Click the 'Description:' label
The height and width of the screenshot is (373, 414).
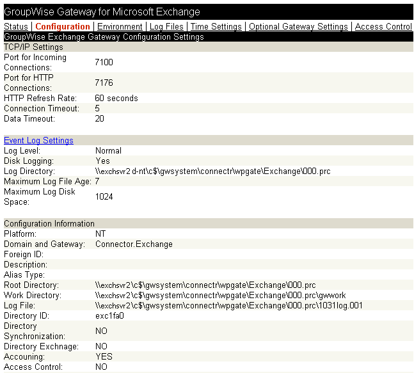pyautogui.click(x=26, y=264)
